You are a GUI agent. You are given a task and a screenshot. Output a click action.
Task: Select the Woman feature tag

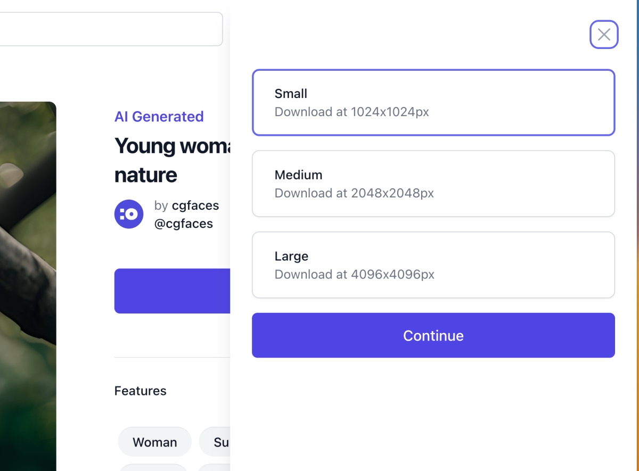(x=154, y=442)
